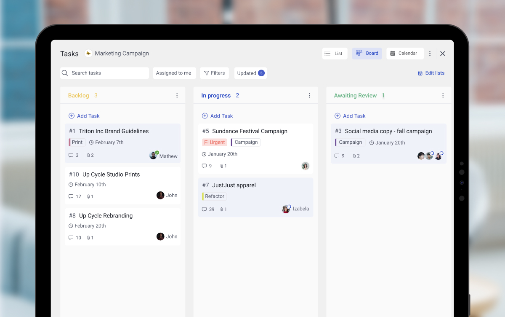
Task: Click the Marketing Campaign folder icon
Action: [88, 53]
